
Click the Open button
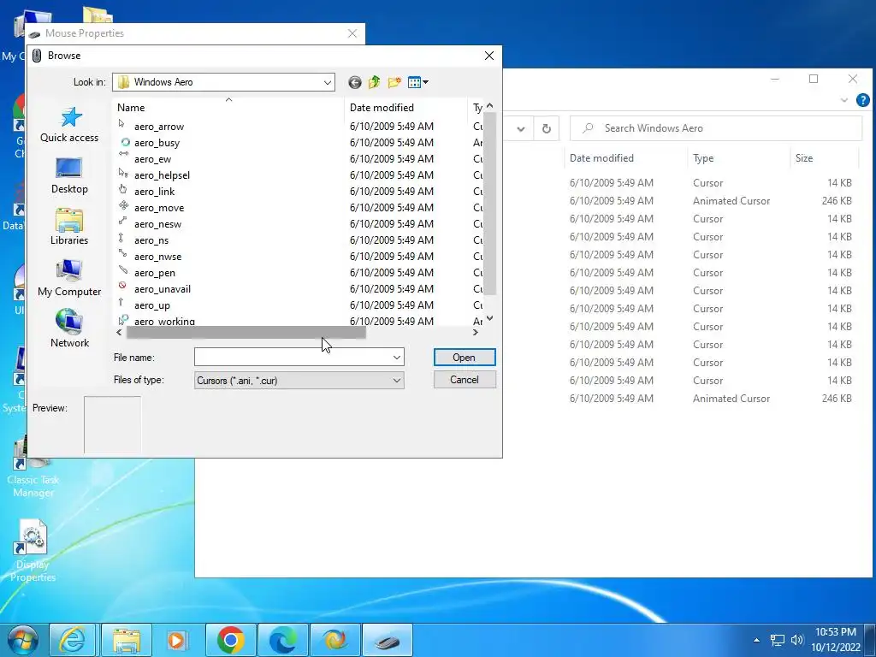[465, 358]
